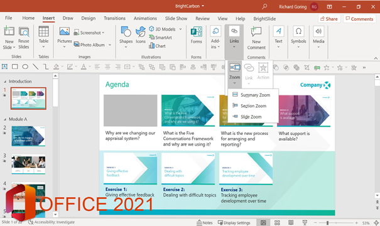
Task: Click the crop icon in quick toolbar
Action: pyautogui.click(x=307, y=67)
